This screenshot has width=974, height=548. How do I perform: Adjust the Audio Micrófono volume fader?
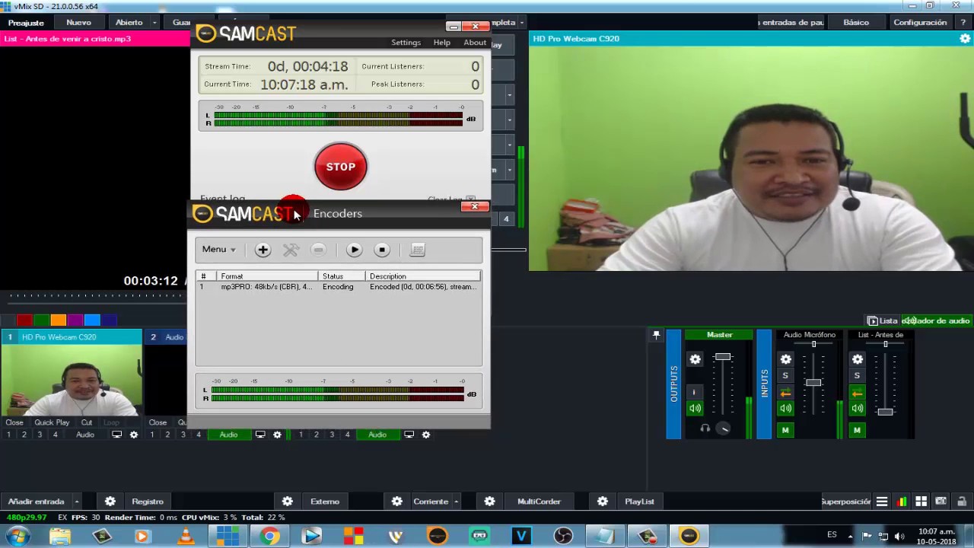(x=813, y=382)
